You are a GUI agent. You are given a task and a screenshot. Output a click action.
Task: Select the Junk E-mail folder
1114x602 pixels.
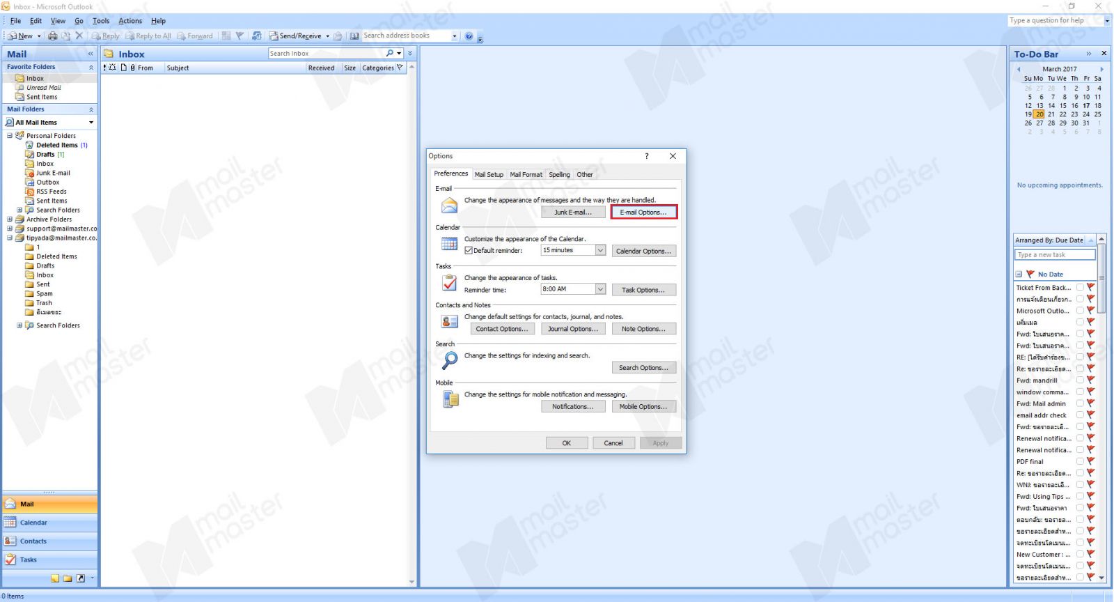pyautogui.click(x=53, y=173)
